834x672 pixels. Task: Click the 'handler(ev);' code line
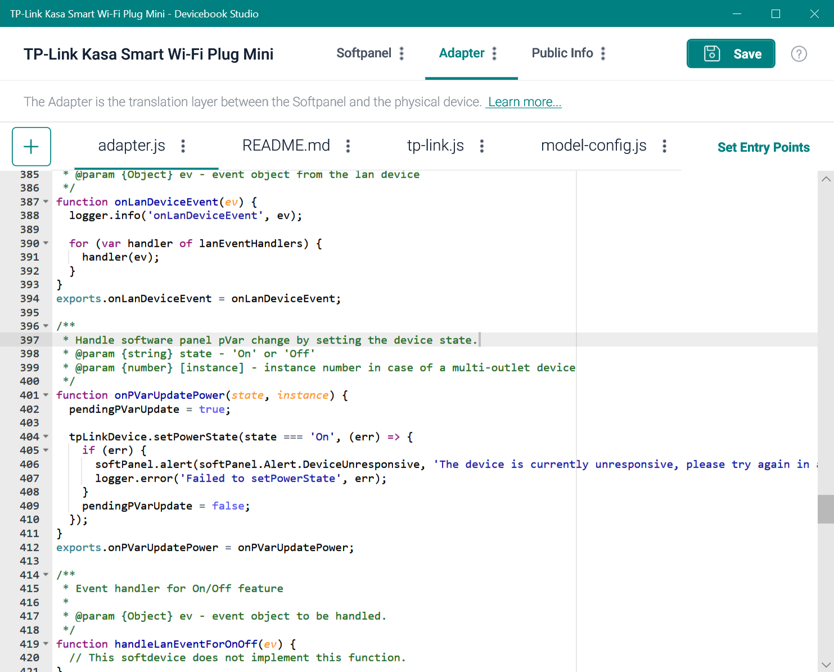pyautogui.click(x=121, y=257)
